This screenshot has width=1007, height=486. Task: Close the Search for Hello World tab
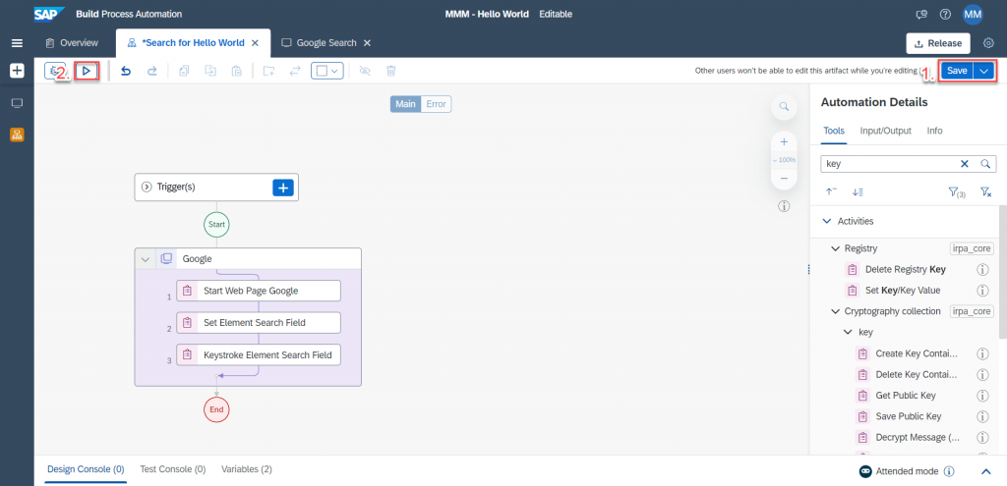(255, 43)
